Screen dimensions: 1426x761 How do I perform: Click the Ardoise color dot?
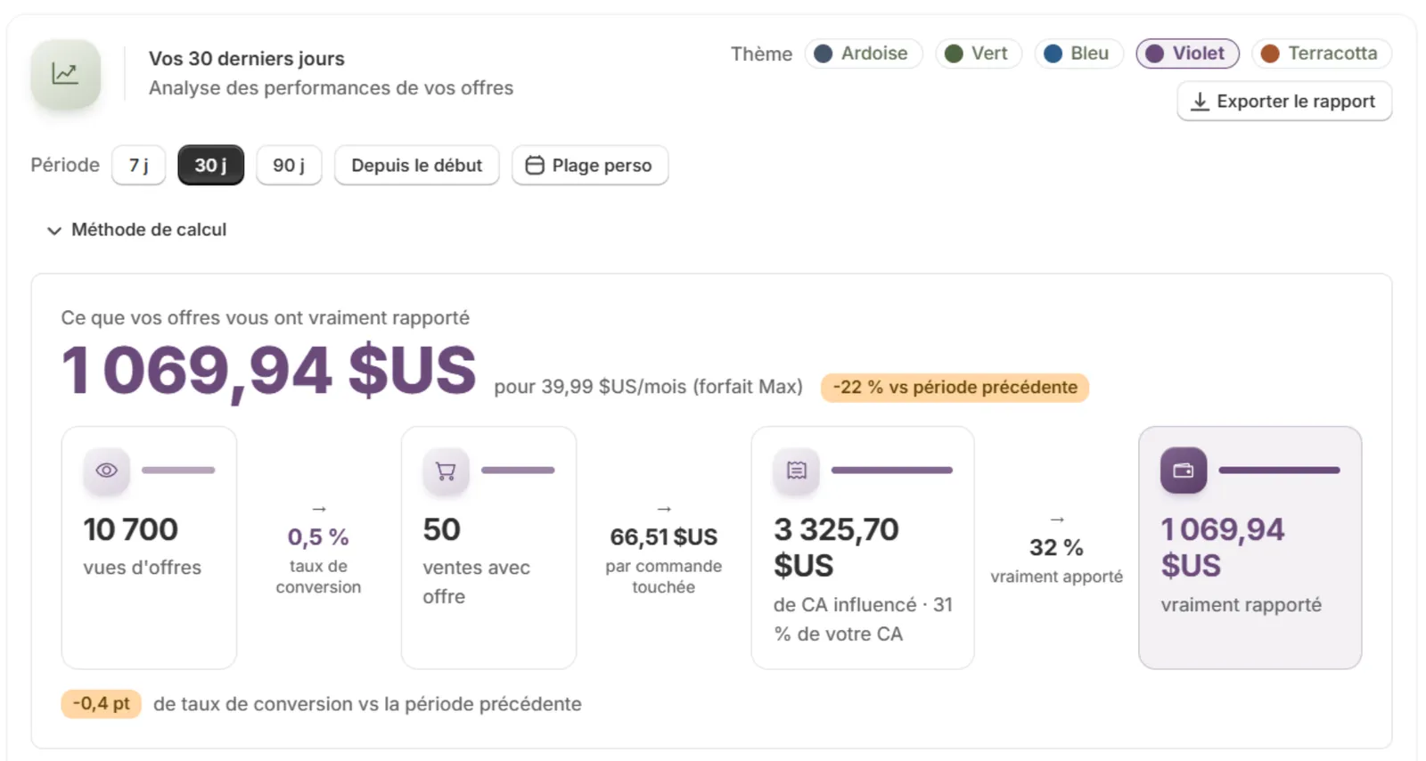[824, 53]
